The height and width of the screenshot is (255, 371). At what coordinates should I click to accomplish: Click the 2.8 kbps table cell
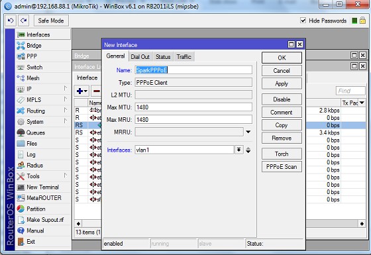click(x=324, y=111)
